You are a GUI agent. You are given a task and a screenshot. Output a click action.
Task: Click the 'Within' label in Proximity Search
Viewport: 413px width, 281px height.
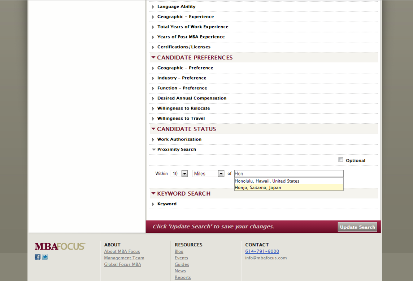point(161,174)
